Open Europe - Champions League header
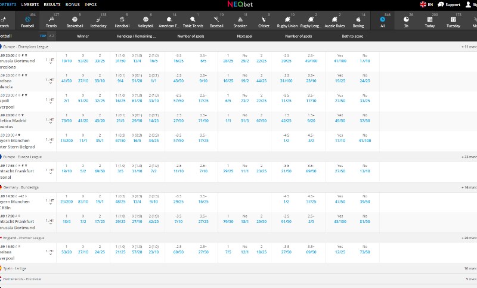Screen dimensions: 477x288 pyautogui.click(x=26, y=47)
